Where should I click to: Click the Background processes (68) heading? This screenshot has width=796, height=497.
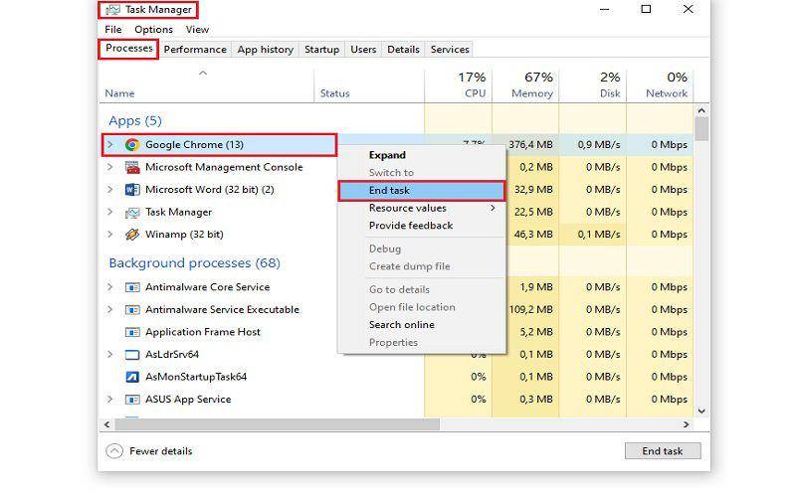point(194,262)
